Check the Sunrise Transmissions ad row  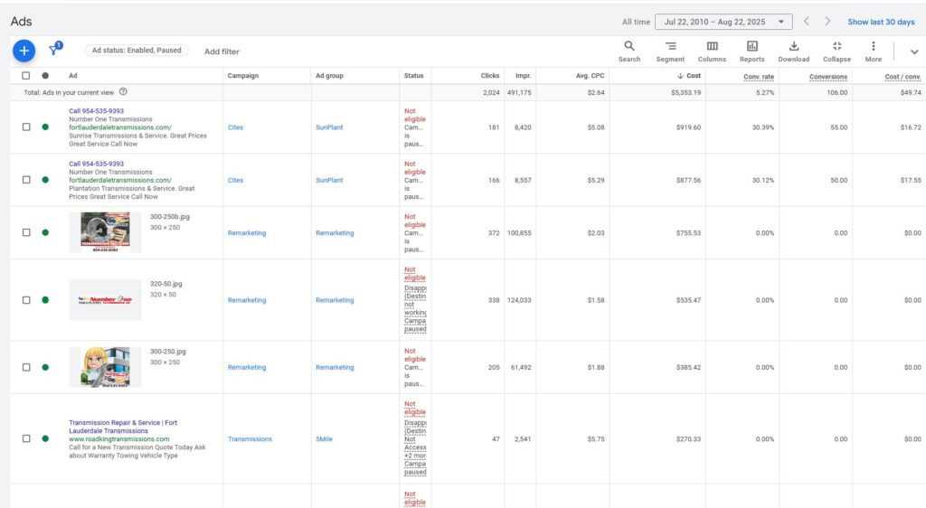tap(26, 127)
